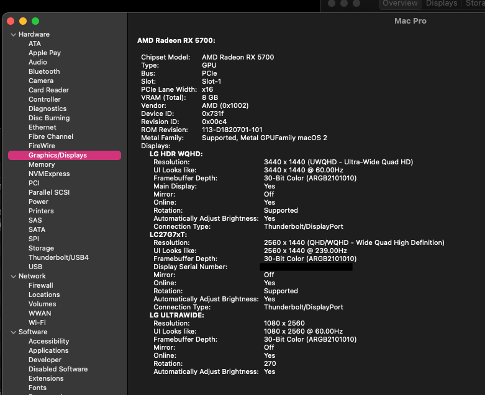This screenshot has width=485, height=395.
Task: Click the Network section label
Action: point(32,276)
